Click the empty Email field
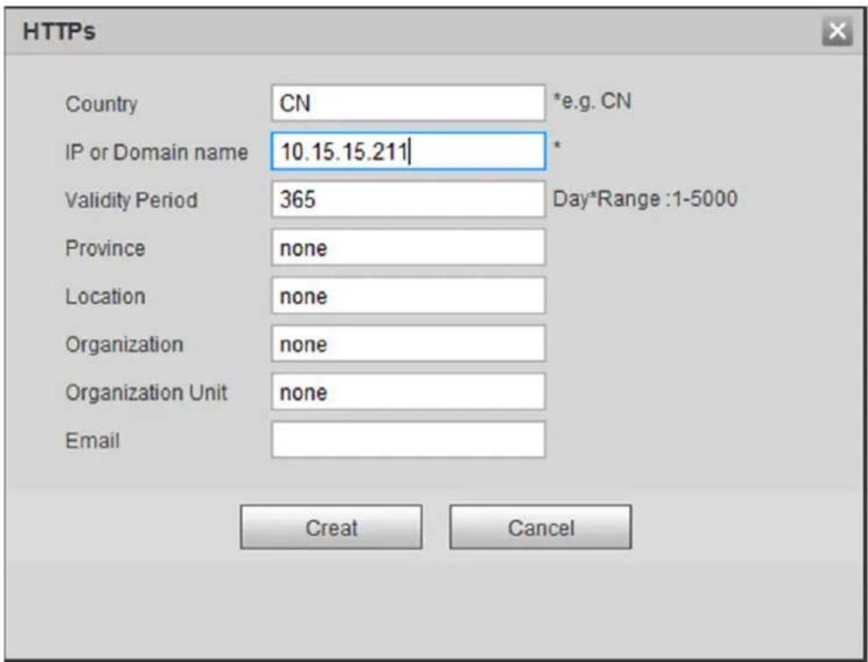 (408, 440)
